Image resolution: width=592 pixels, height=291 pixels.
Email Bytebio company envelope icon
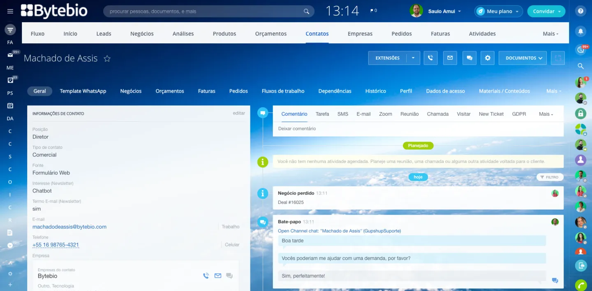(218, 276)
